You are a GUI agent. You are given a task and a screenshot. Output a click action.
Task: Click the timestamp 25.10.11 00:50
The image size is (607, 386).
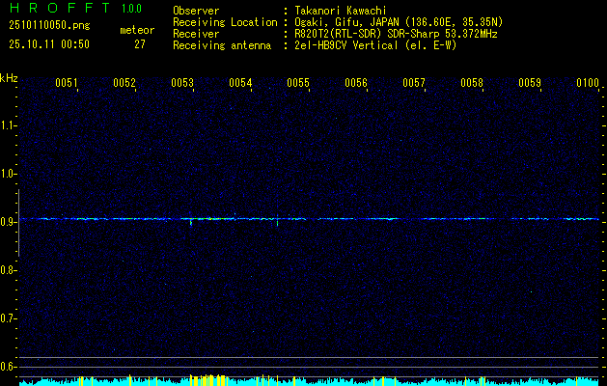point(49,44)
